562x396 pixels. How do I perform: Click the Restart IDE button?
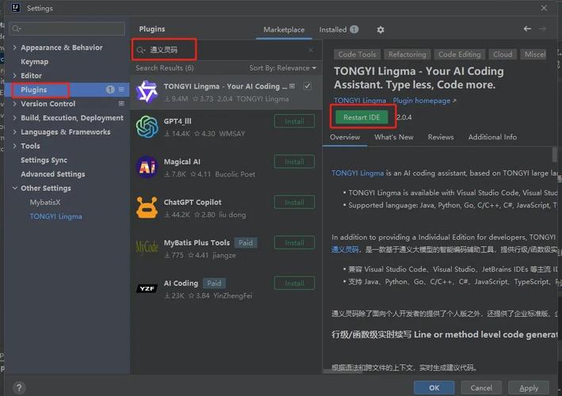[x=361, y=117]
